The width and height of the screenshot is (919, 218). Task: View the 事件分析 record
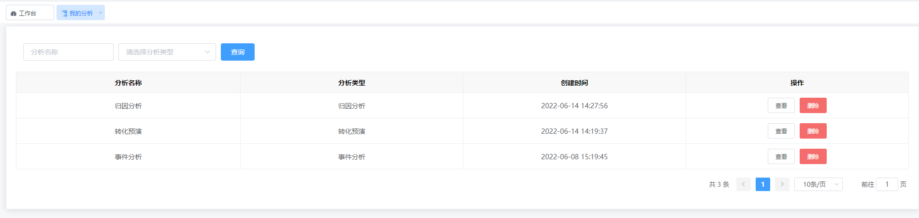tap(781, 156)
